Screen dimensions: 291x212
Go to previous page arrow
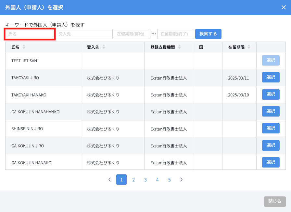point(109,180)
